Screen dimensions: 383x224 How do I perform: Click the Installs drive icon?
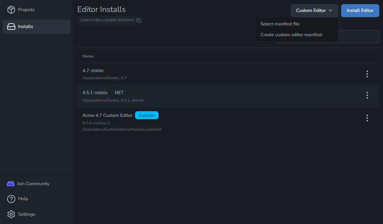click(11, 27)
